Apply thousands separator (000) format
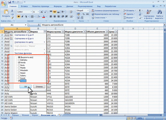The width and height of the screenshot is (166, 120). (88, 14)
